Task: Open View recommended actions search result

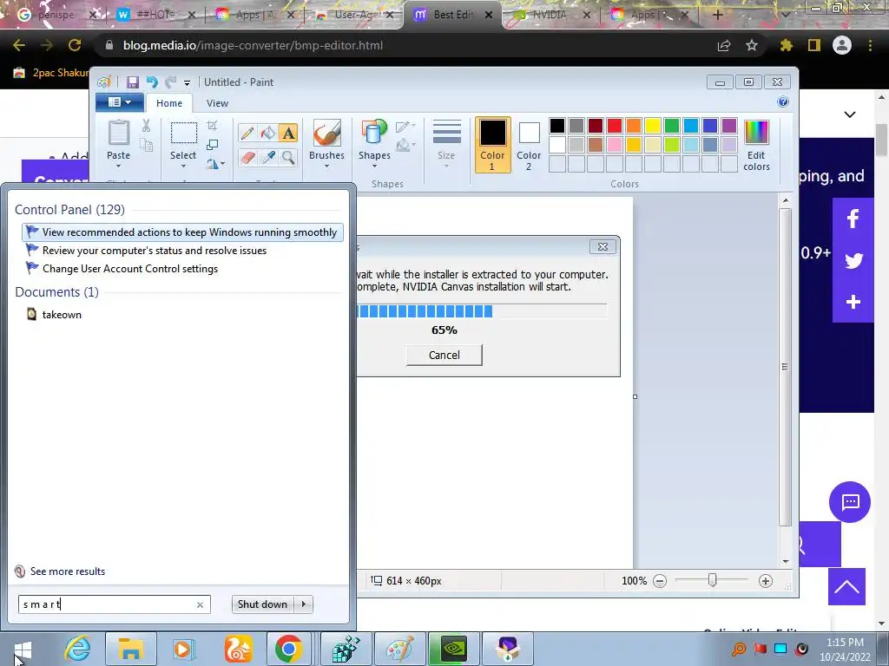Action: tap(182, 232)
